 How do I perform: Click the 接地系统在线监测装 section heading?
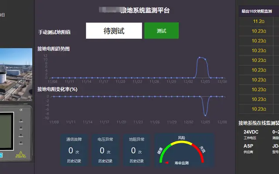259,123
